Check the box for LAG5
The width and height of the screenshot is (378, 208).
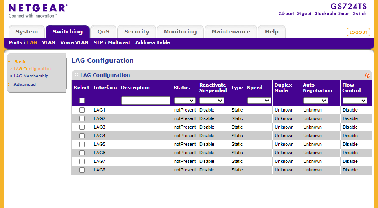click(x=82, y=144)
